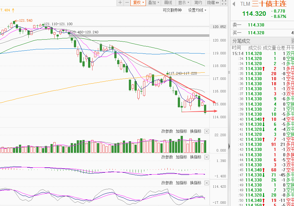Open the 叠加 overlay dropdown
This screenshot has height=206, width=294.
pyautogui.click(x=153, y=3)
